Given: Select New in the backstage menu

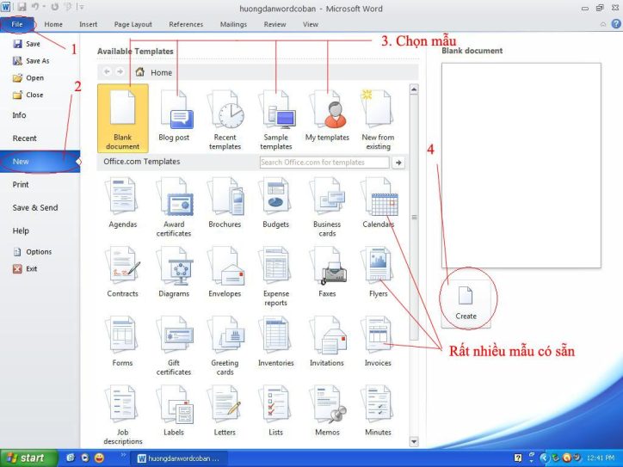Looking at the screenshot, I should [x=40, y=161].
